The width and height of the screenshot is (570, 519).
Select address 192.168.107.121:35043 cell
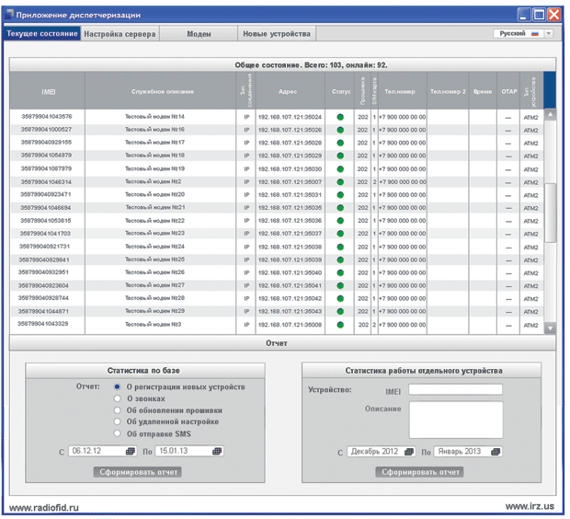point(290,312)
